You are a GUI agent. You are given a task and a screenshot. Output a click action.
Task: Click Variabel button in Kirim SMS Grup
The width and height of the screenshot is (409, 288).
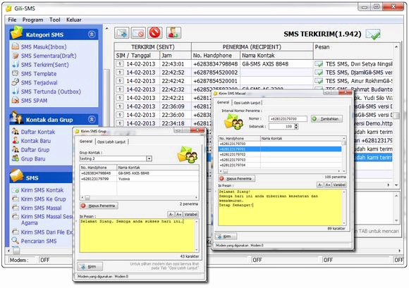coord(191,214)
